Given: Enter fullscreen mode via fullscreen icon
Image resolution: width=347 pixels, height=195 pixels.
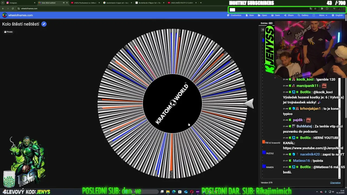Looking at the screenshot, I should pyautogui.click(x=314, y=15).
